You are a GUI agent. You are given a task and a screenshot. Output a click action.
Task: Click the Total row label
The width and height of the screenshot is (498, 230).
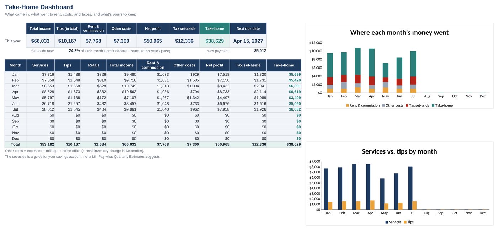pos(15,144)
